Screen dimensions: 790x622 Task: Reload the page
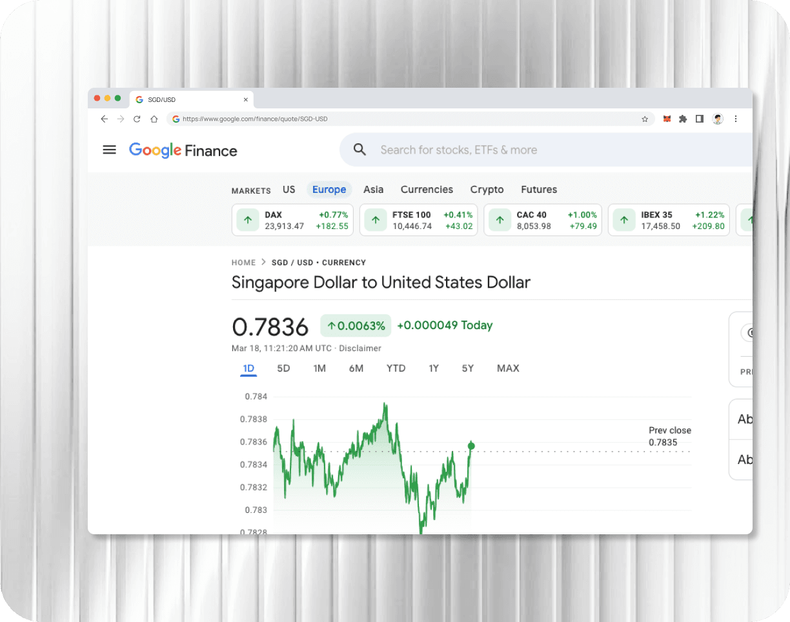click(137, 119)
